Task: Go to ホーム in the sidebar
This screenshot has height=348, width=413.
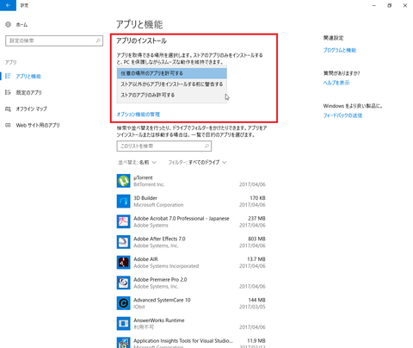Action: click(x=22, y=25)
